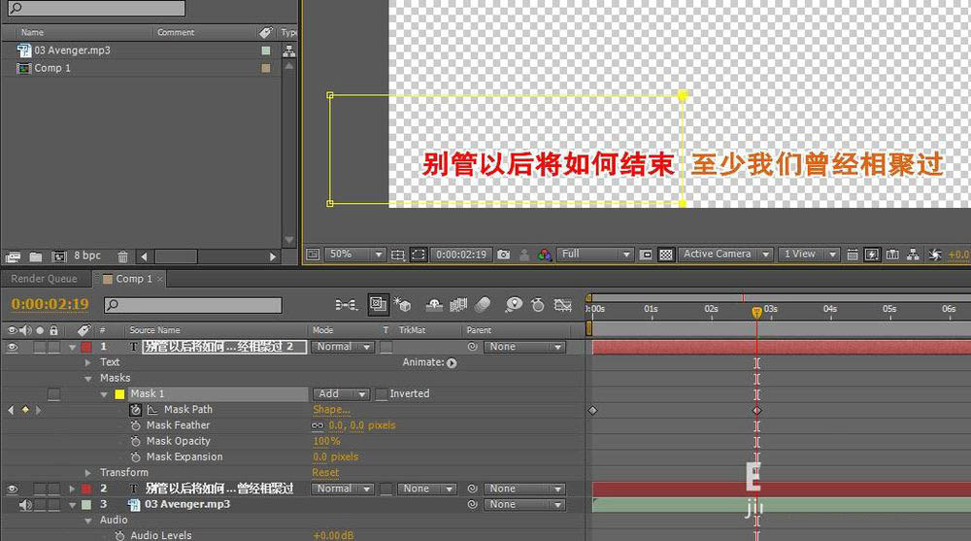Toggle lock switch for layer 2
The height and width of the screenshot is (541, 971).
[x=53, y=489]
